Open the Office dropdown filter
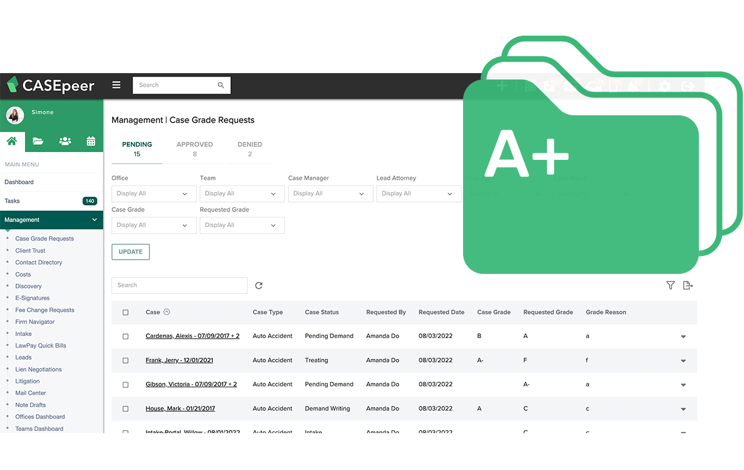 (154, 194)
